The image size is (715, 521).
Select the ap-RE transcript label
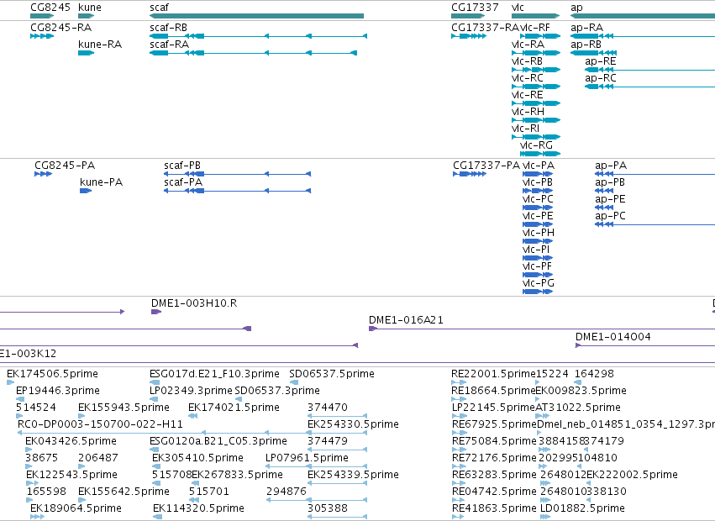pos(601,61)
